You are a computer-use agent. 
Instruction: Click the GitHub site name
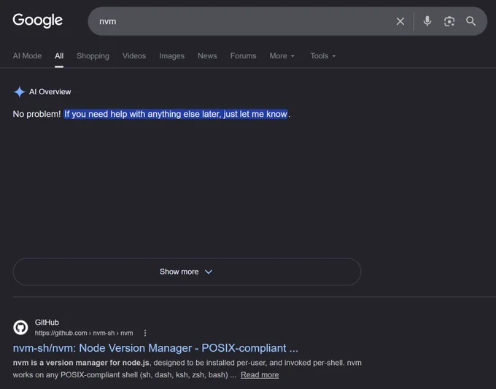tap(47, 322)
